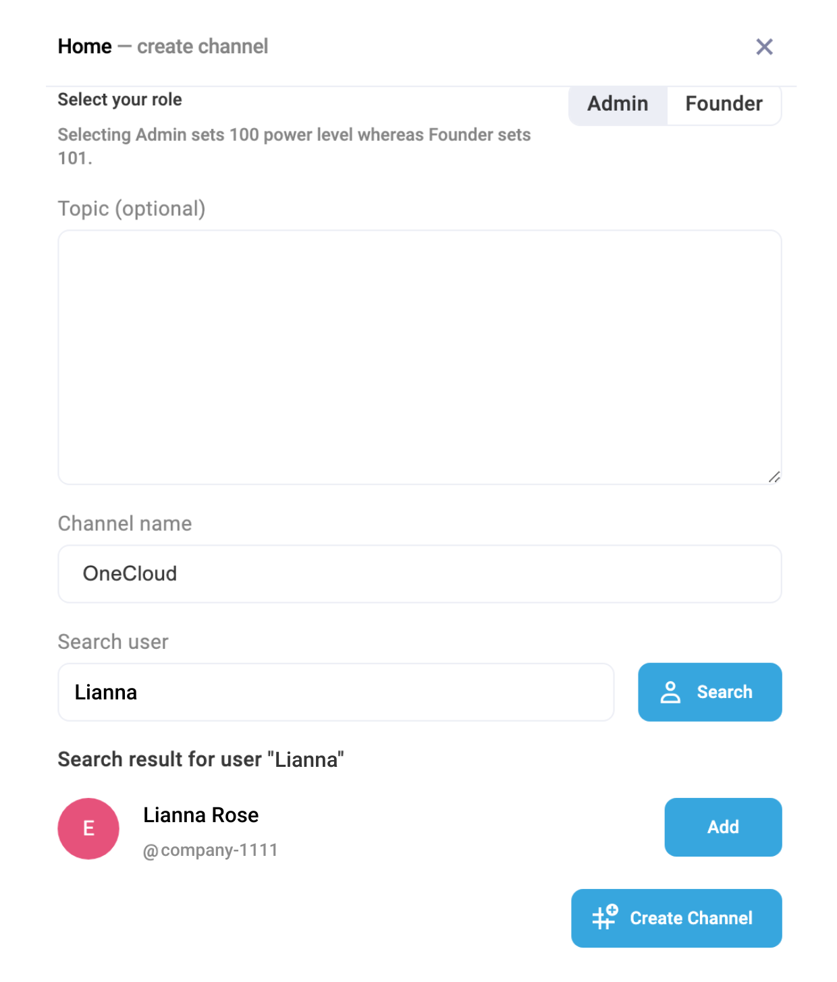
Task: Click the Topic (optional) label
Action: [132, 209]
